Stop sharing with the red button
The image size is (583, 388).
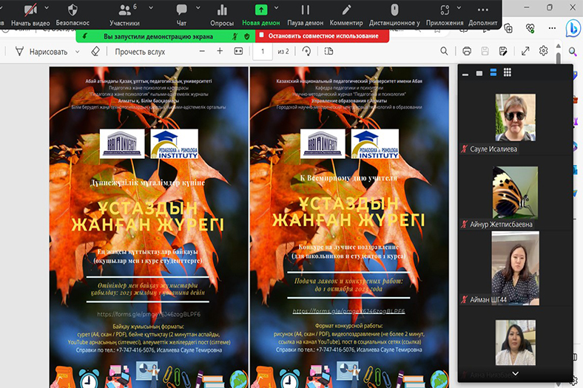[x=322, y=35]
